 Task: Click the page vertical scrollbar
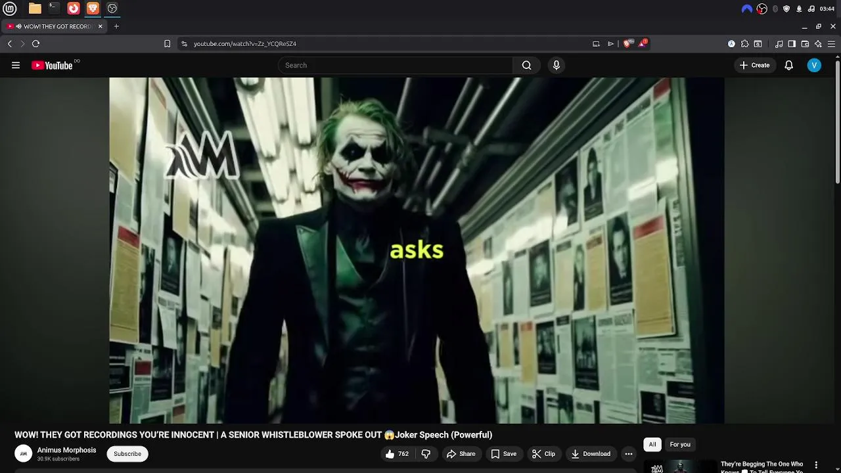[838, 122]
